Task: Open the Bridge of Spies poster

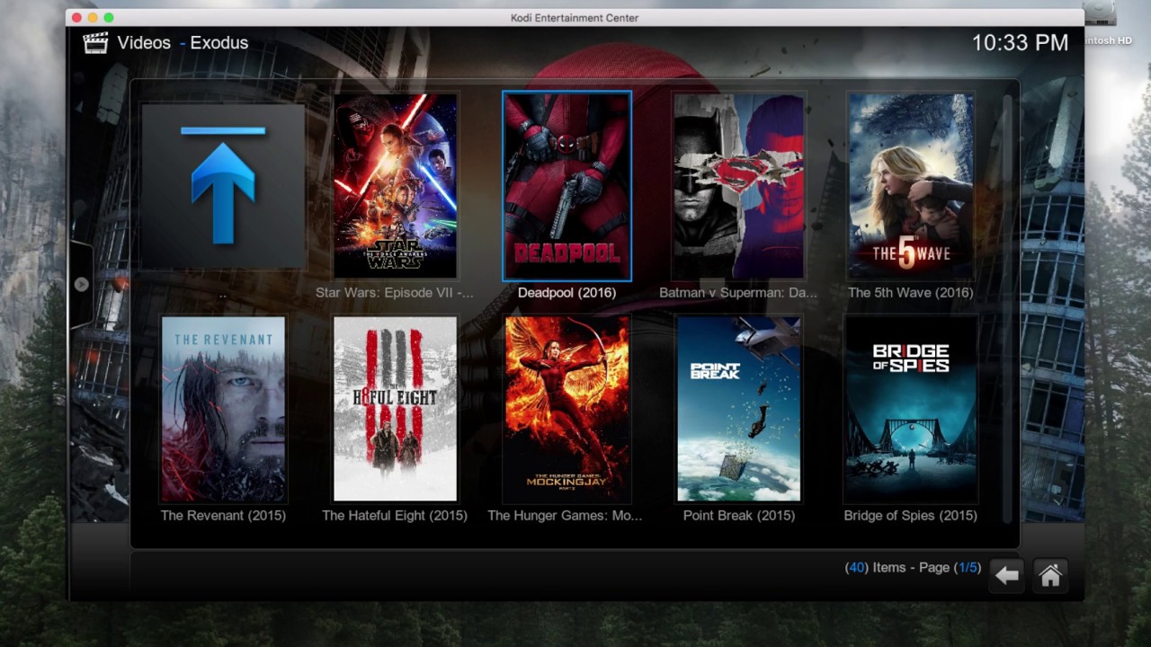Action: pyautogui.click(x=911, y=409)
